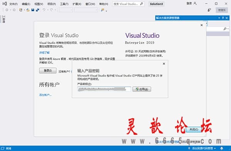Click the status bar ready icon

3,148
